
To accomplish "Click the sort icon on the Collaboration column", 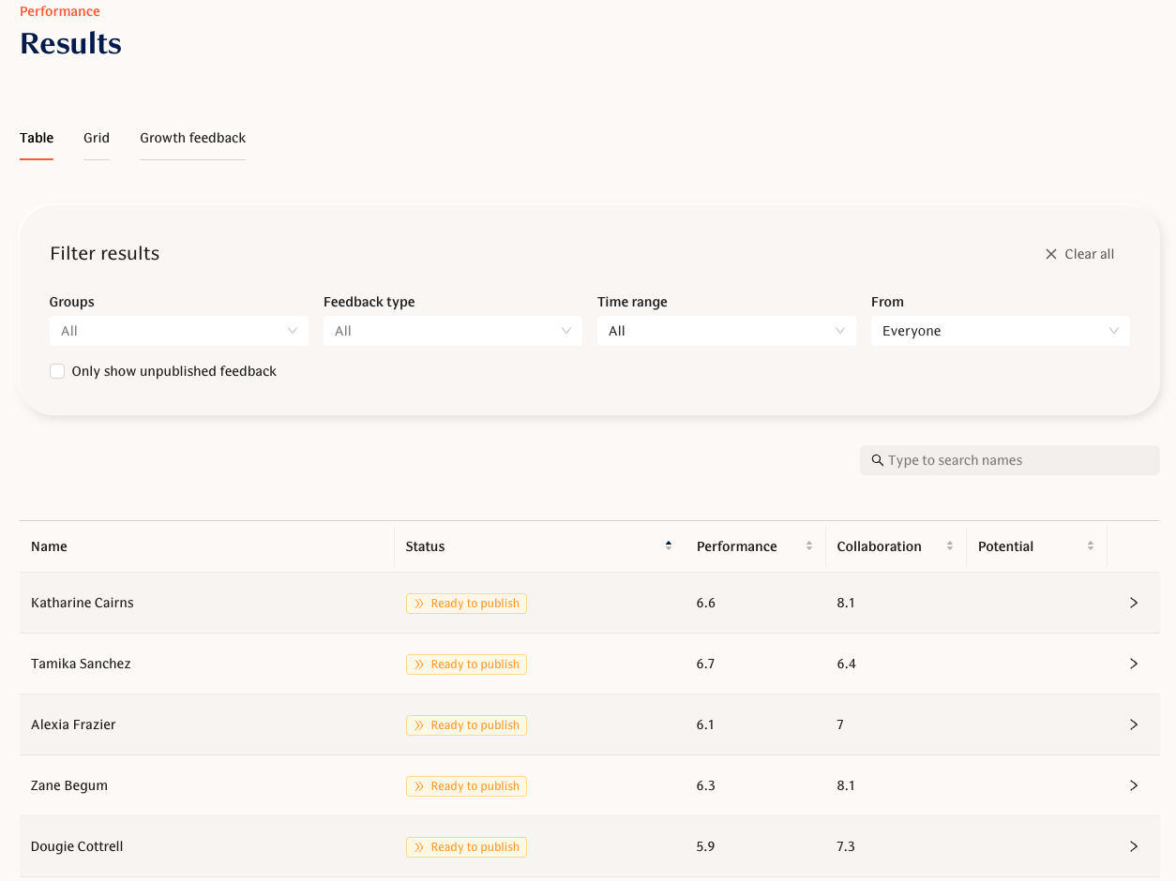I will 950,545.
